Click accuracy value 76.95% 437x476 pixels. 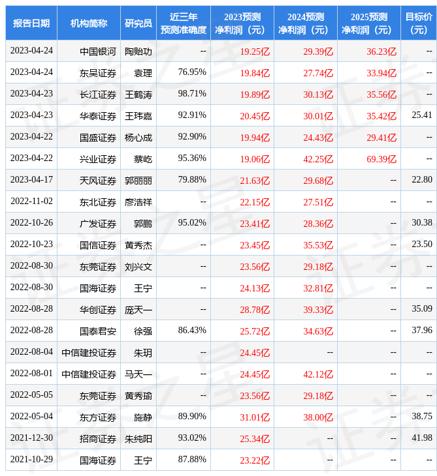(x=192, y=72)
